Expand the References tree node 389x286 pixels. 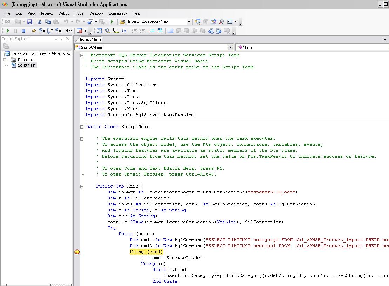point(5,60)
